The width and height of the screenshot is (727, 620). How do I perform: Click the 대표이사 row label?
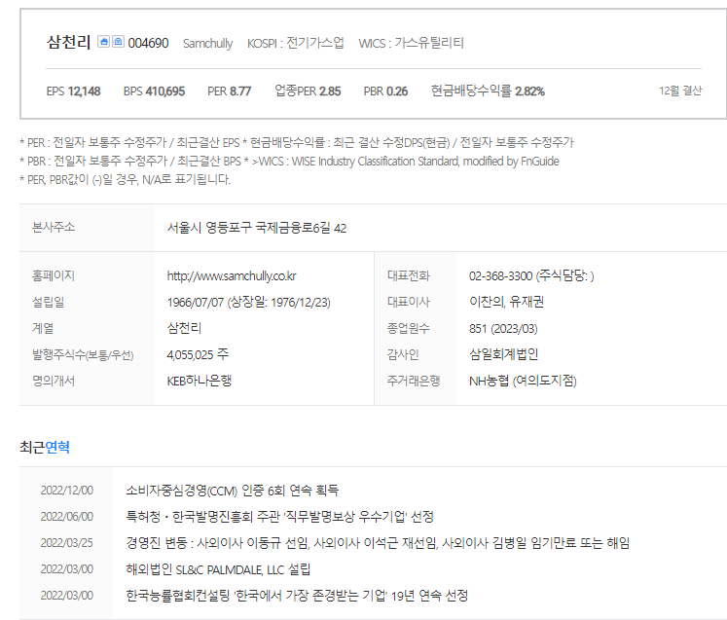[x=409, y=302]
